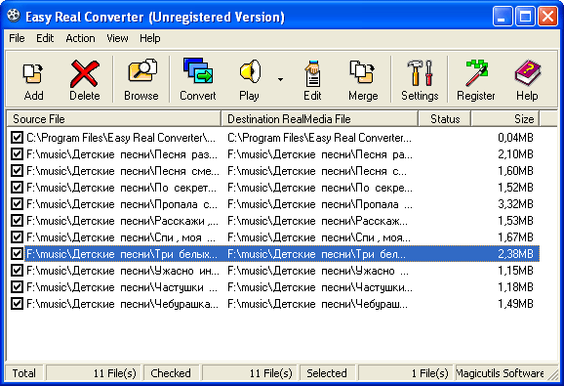The image size is (564, 386).
Task: Click the 0,04MB size value
Action: coord(515,138)
